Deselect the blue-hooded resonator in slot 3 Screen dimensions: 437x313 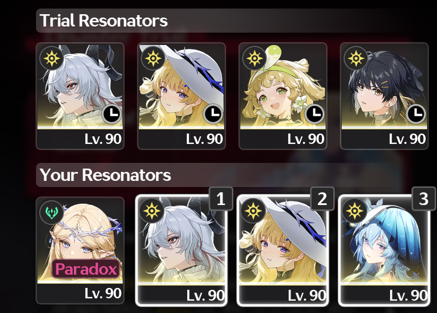pos(384,250)
